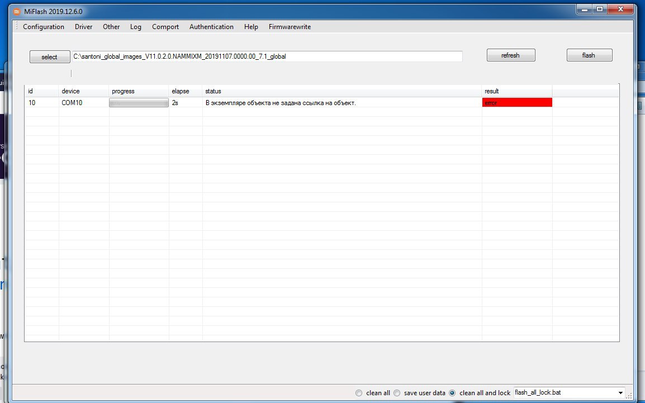Click the refresh devices button
This screenshot has width=645, height=403.
(x=511, y=55)
